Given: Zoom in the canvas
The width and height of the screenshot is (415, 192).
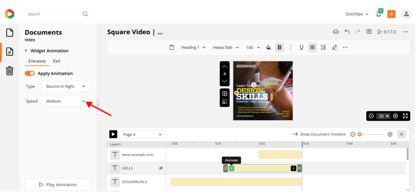Looking at the screenshot, I should 396,116.
